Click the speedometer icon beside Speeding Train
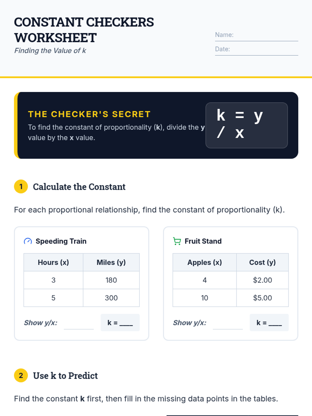Image resolution: width=312 pixels, height=416 pixels. pos(28,241)
